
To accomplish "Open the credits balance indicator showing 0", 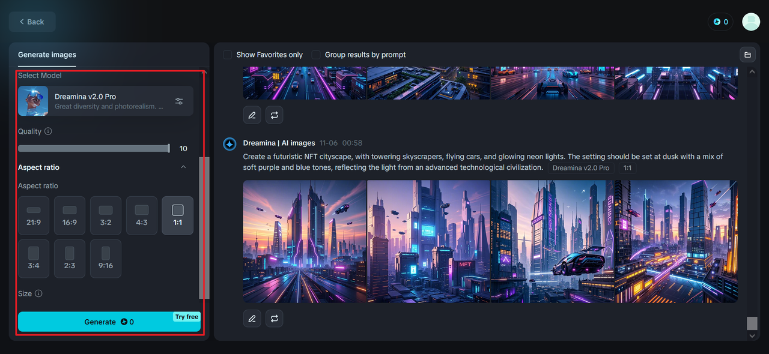I will pyautogui.click(x=721, y=22).
